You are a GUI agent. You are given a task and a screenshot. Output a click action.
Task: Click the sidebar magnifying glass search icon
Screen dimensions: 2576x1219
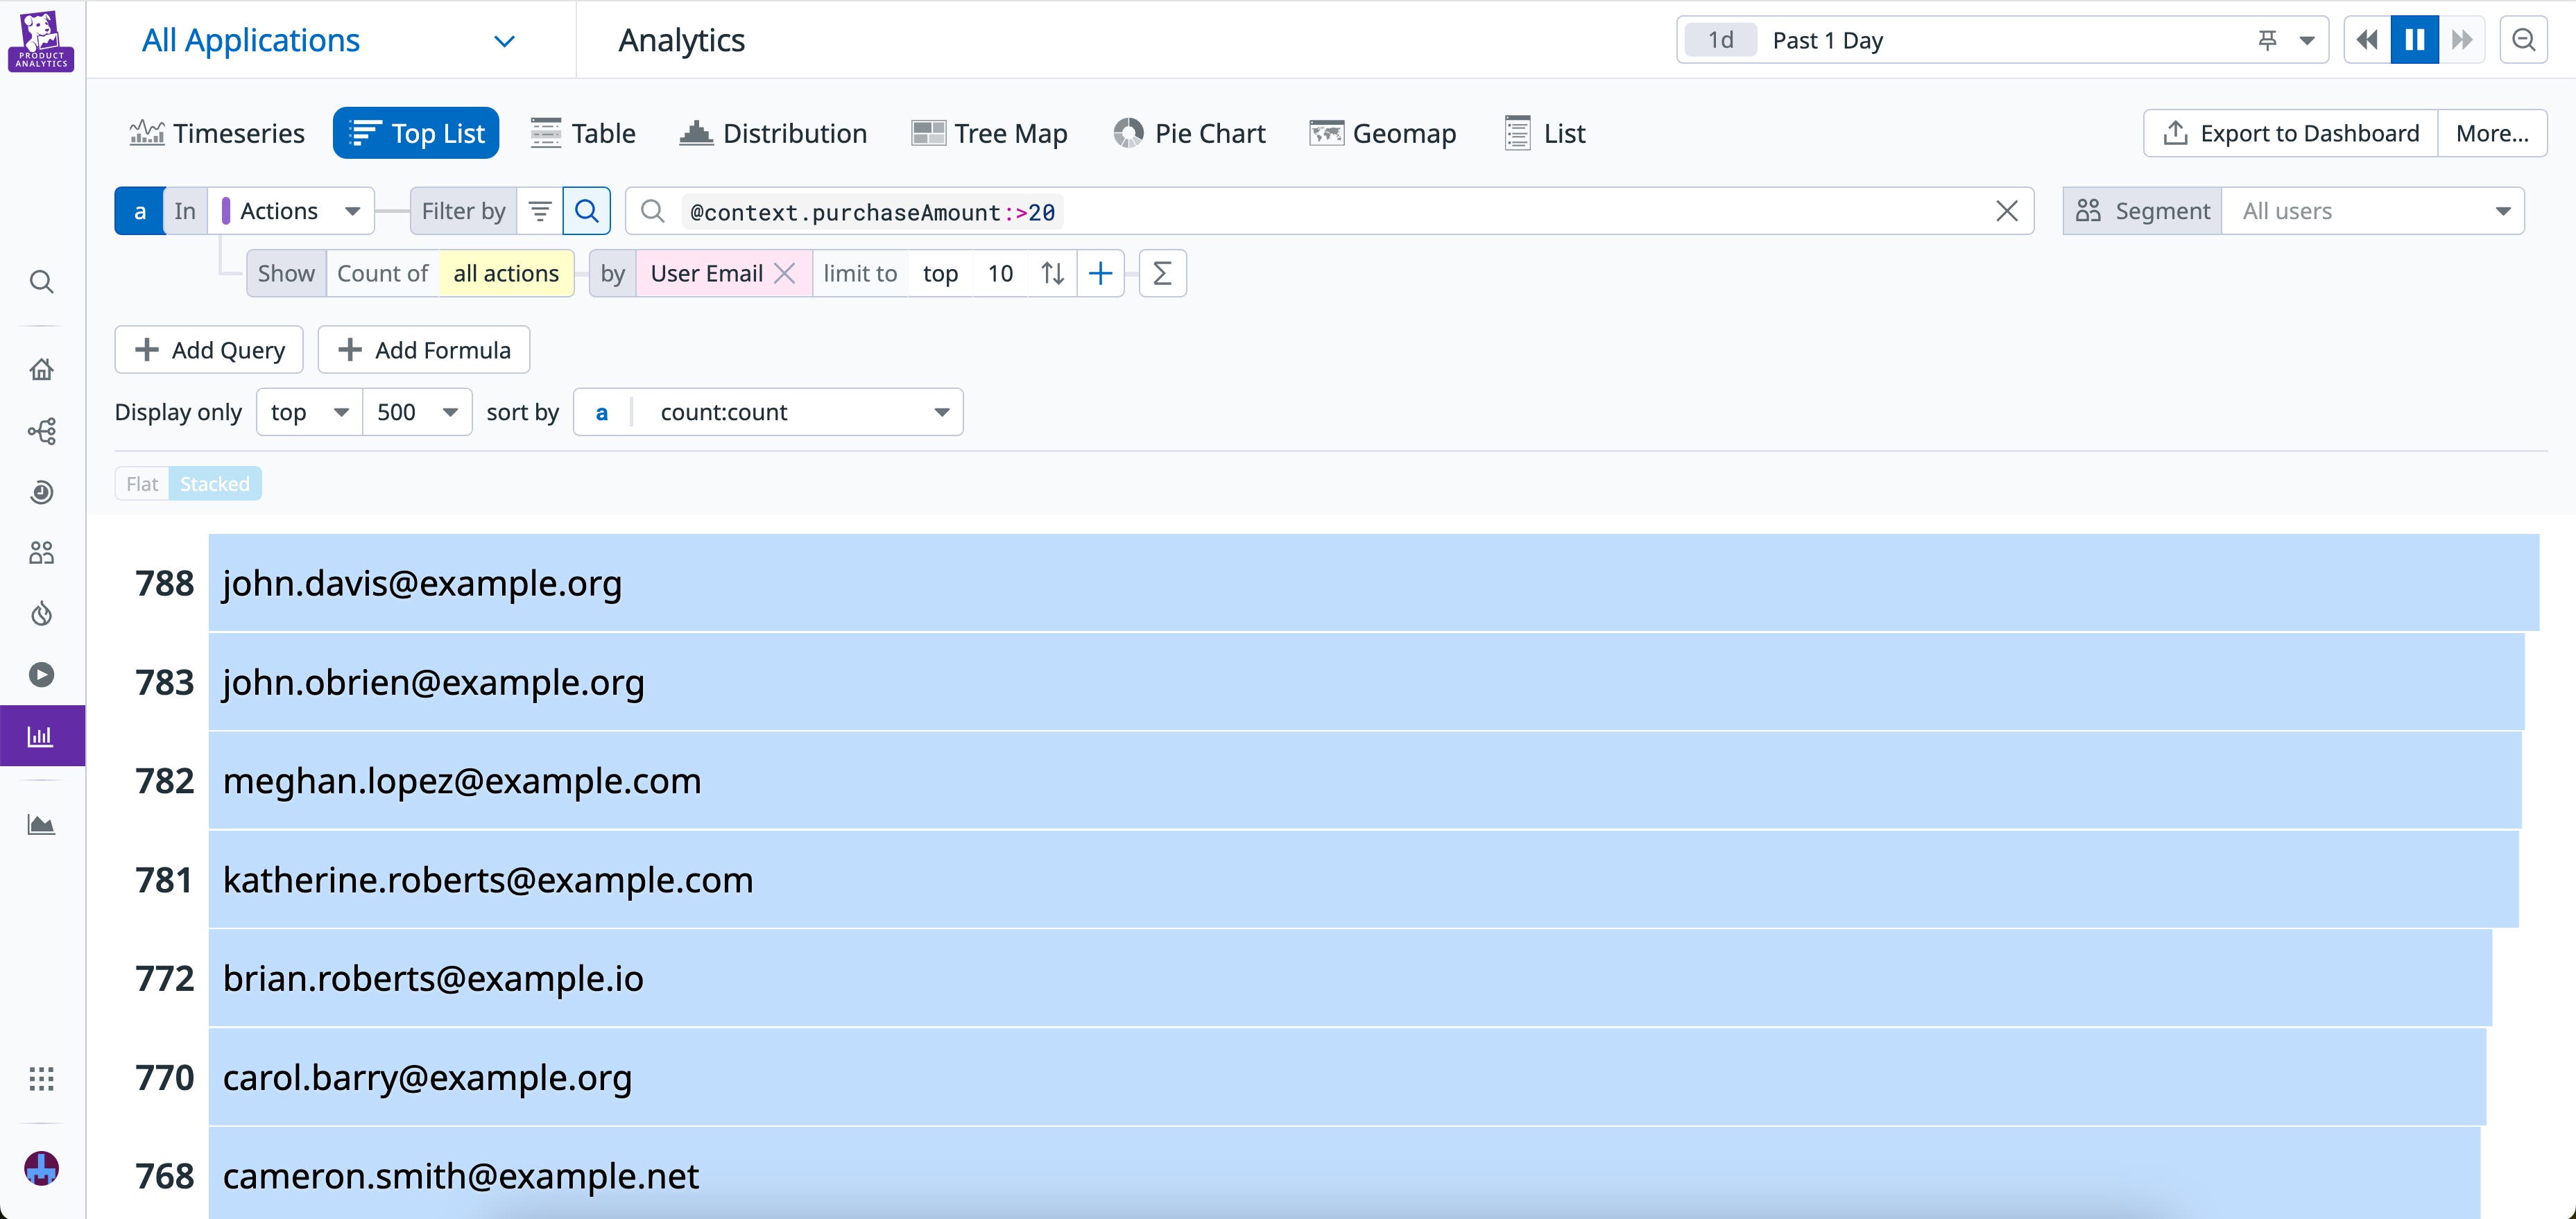coord(41,282)
